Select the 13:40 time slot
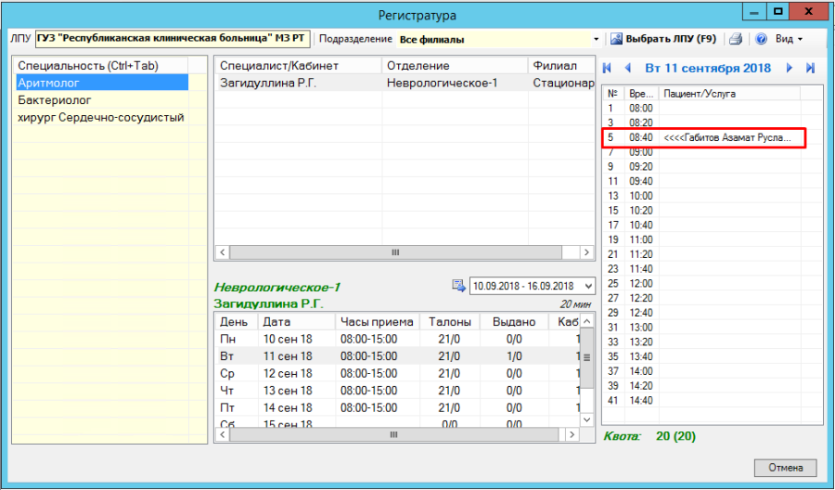Viewport: 835px width, 490px height. pyautogui.click(x=713, y=356)
